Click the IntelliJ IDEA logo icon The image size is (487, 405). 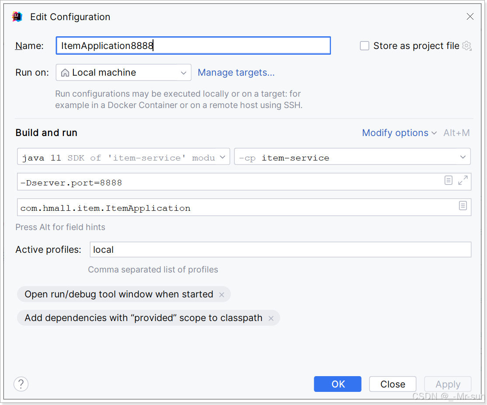17,17
